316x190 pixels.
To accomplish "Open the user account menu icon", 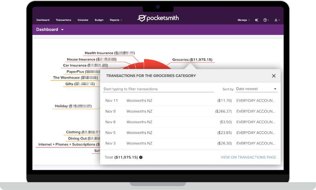I will pos(277,20).
